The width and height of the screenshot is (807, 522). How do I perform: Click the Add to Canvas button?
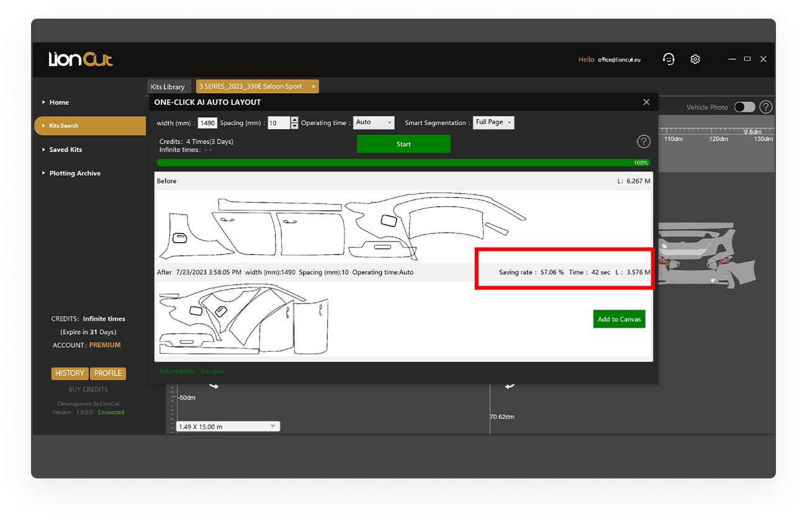(619, 319)
